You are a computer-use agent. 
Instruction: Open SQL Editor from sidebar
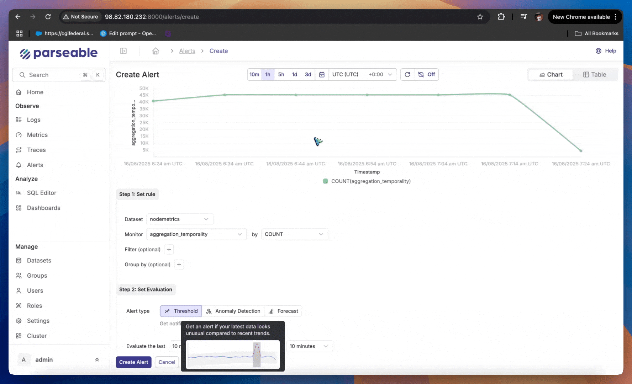41,193
